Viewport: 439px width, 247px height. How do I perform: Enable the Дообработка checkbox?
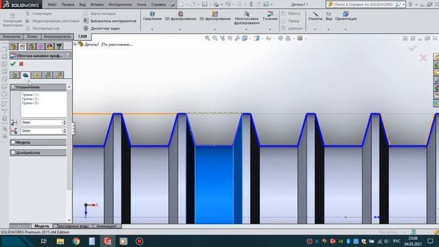[x=13, y=152]
